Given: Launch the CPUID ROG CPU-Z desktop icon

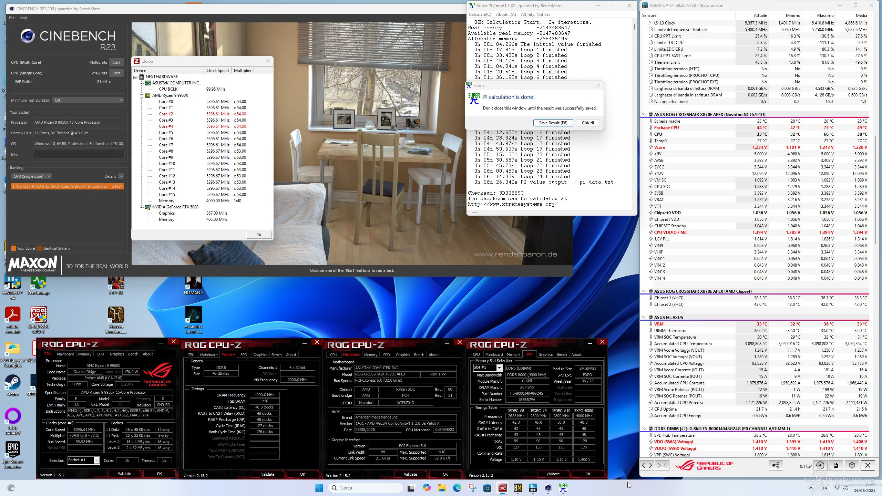Looking at the screenshot, I should (38, 320).
